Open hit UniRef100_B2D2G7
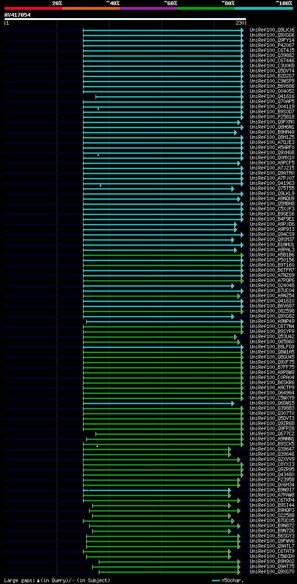The width and height of the screenshot is (297, 584). tap(272, 76)
